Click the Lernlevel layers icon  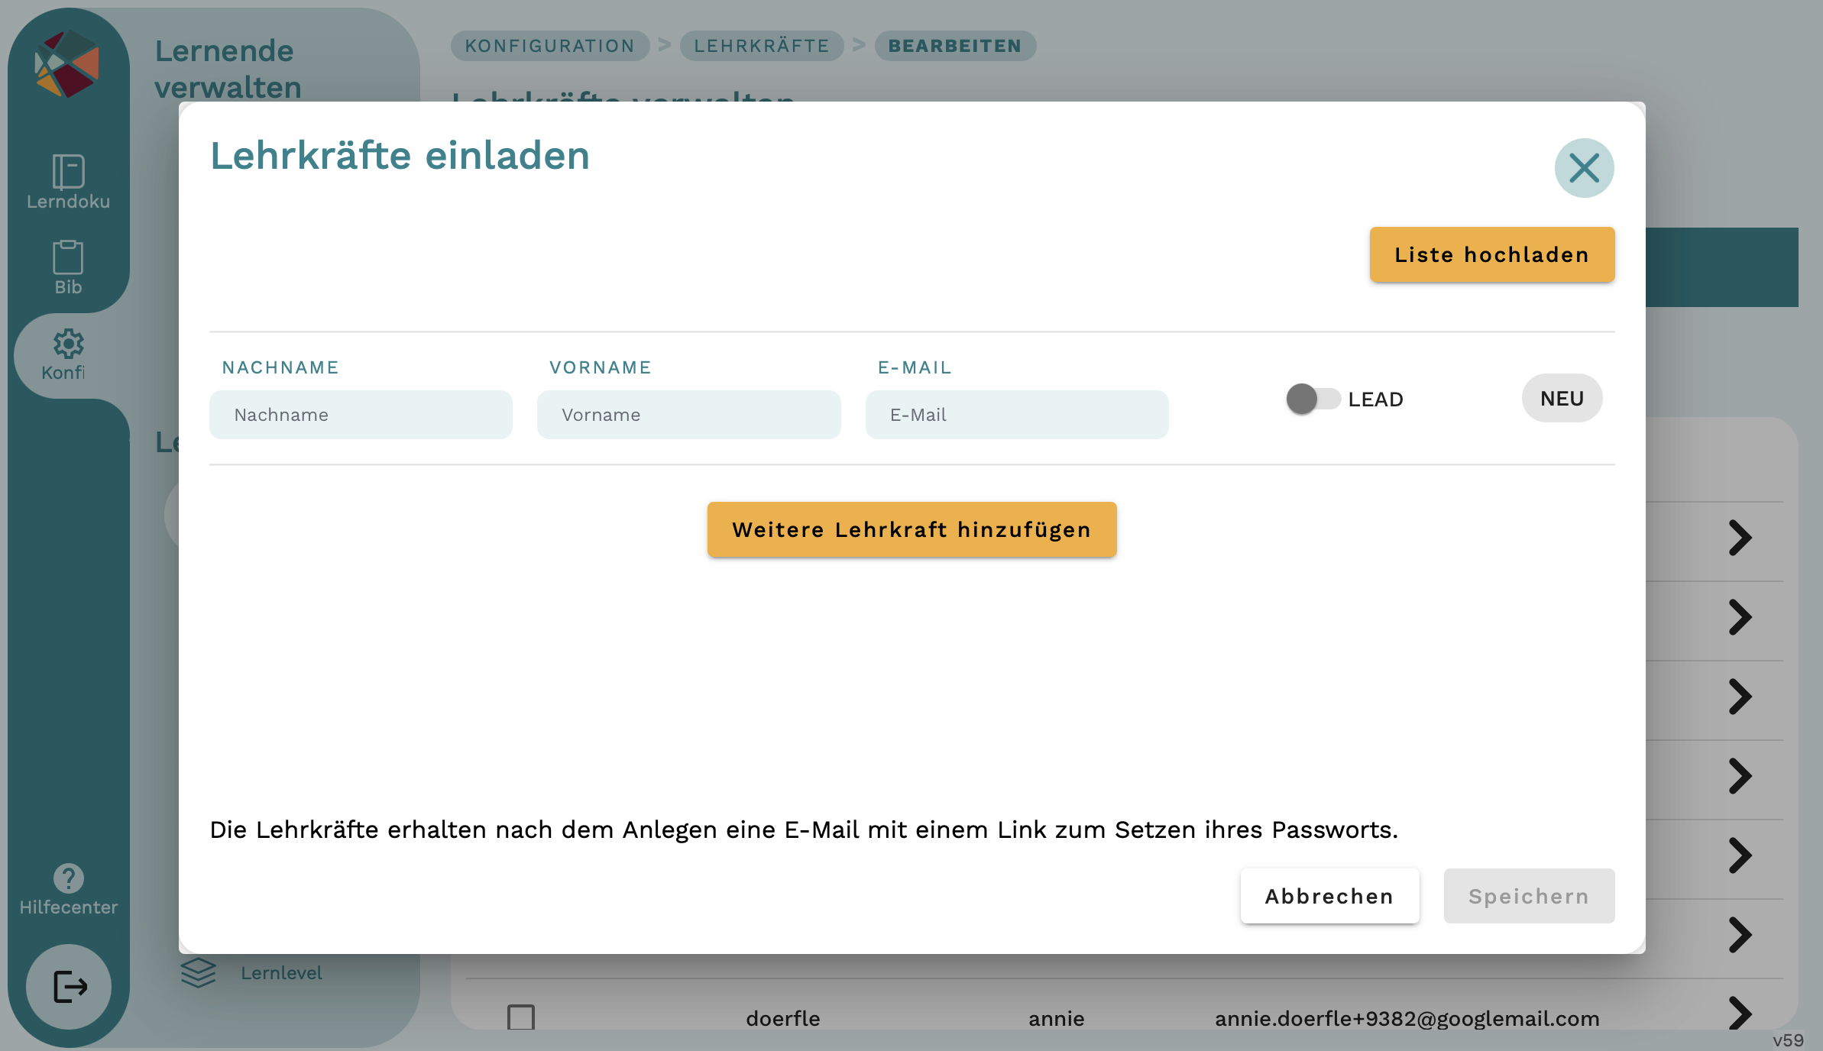(x=198, y=972)
